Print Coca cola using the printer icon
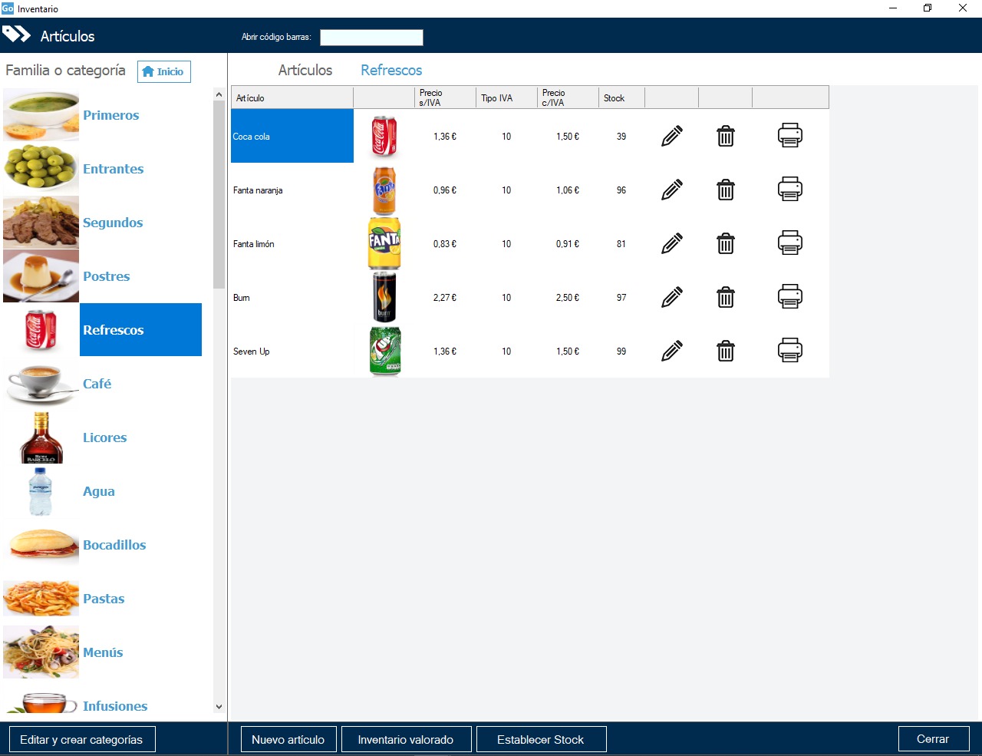This screenshot has height=756, width=982. pyautogui.click(x=789, y=136)
